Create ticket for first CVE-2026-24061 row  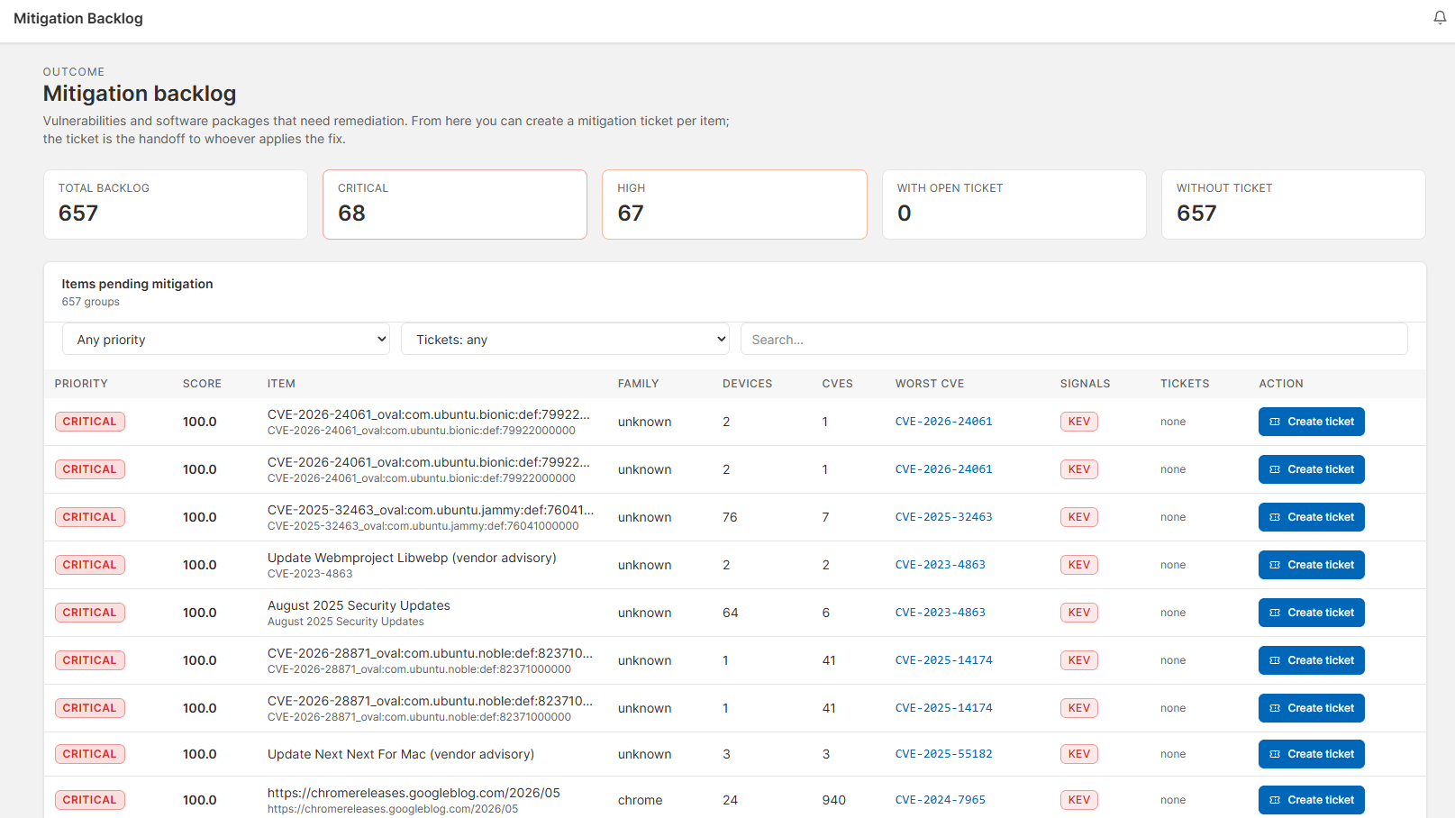coord(1312,422)
